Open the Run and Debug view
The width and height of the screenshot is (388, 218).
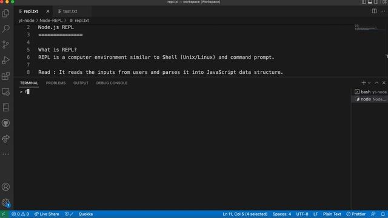[x=5, y=61]
